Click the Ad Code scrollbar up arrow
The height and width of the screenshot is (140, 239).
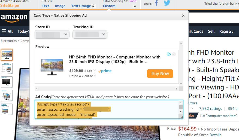pyautogui.click(x=181, y=103)
